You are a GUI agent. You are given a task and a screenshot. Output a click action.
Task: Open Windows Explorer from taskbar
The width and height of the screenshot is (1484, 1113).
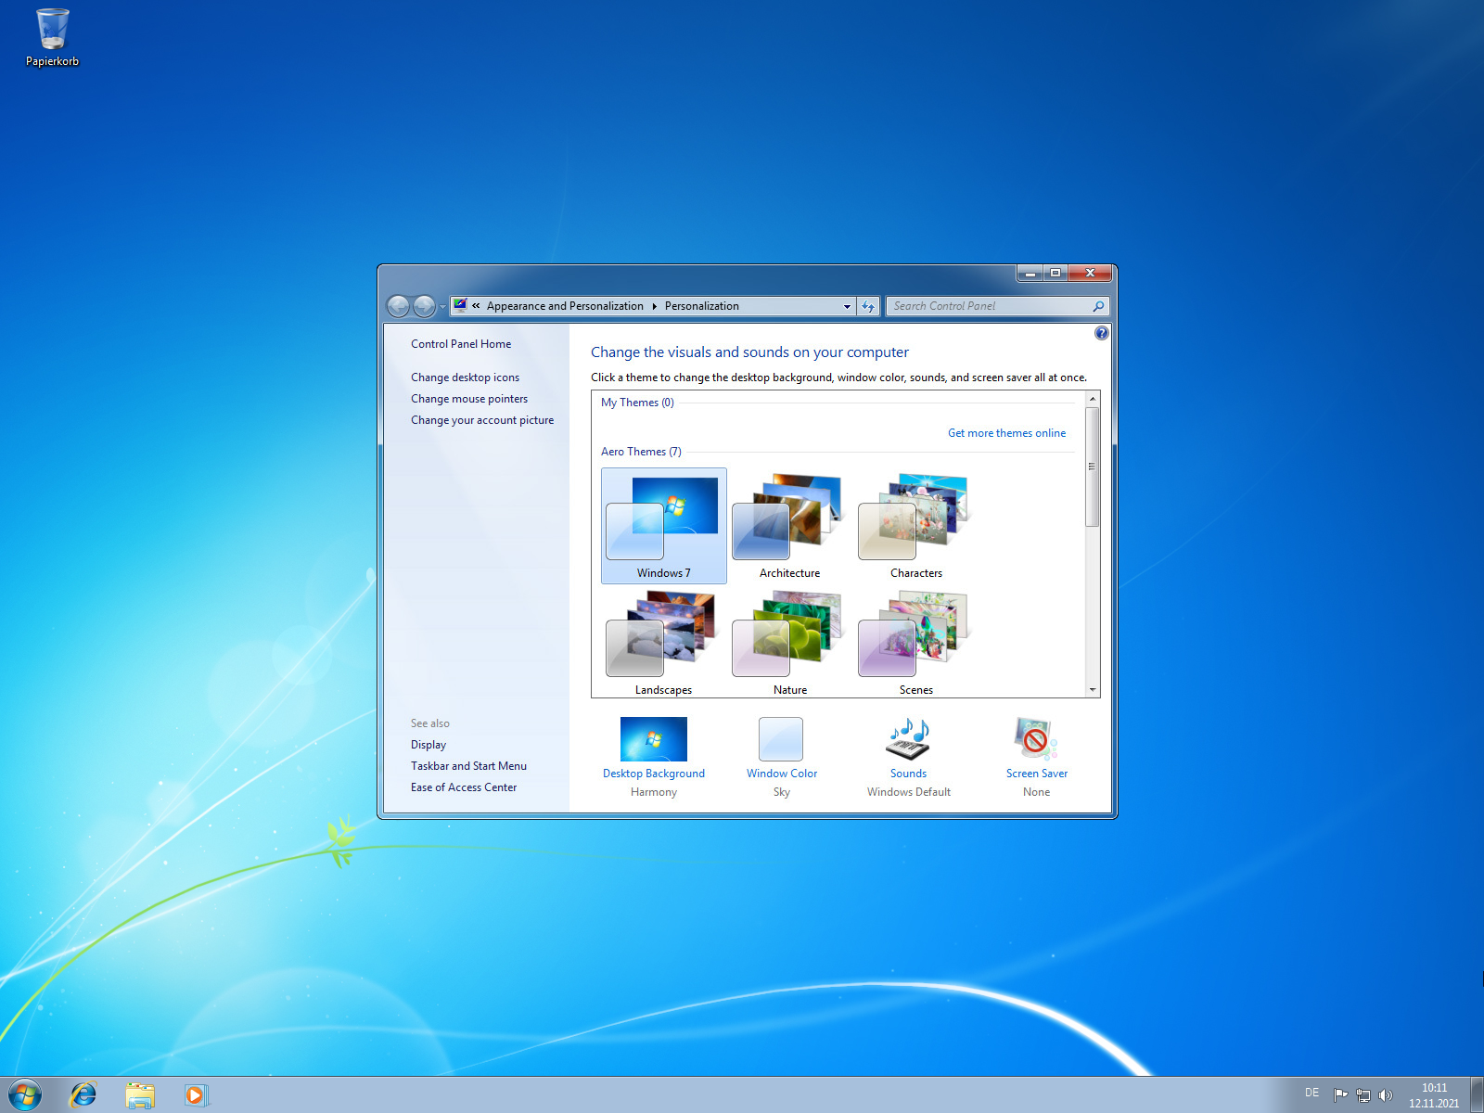pyautogui.click(x=140, y=1095)
